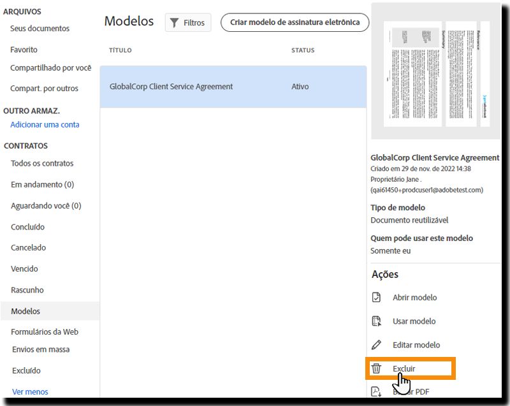Viewport: 510px width, 406px height.
Task: Click the STATUS column header
Action: pos(303,50)
